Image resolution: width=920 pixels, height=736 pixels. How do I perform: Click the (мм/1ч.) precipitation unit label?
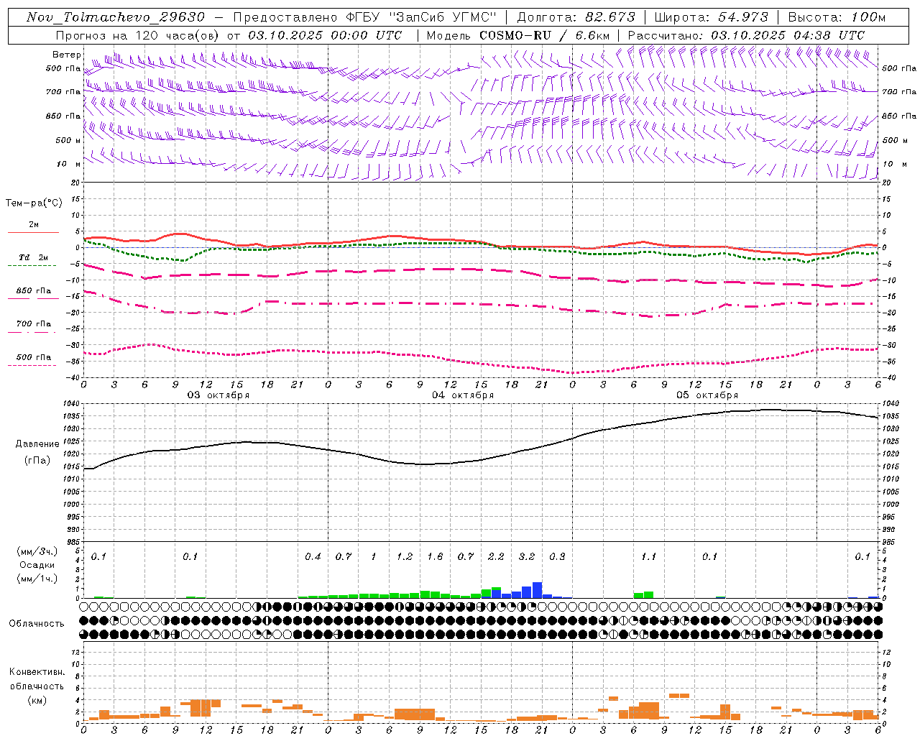[37, 579]
